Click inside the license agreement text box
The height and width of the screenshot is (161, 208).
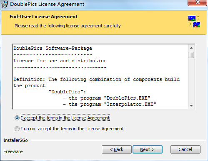point(100,77)
